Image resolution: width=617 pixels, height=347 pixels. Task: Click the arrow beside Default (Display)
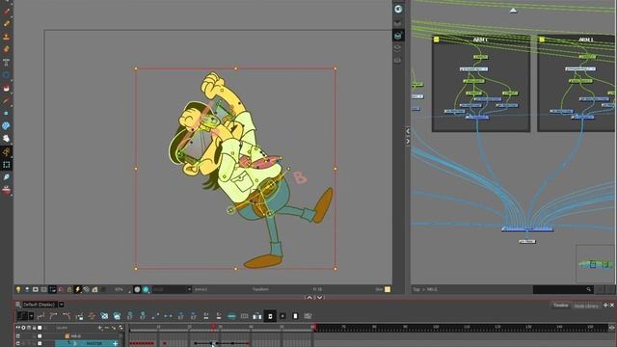click(62, 305)
